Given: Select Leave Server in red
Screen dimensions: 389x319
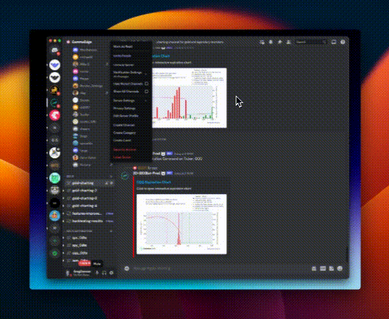Looking at the screenshot, I should click(x=121, y=158).
